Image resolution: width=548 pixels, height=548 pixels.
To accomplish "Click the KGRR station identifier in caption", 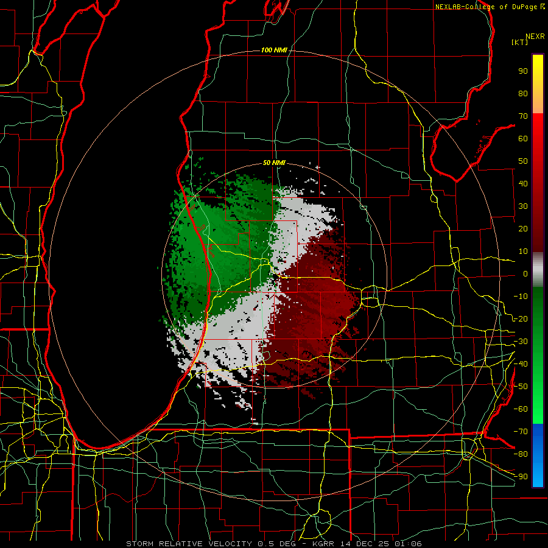I will click(x=322, y=544).
